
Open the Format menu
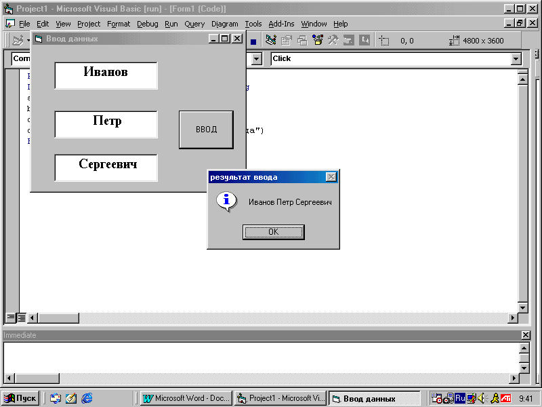tap(119, 24)
